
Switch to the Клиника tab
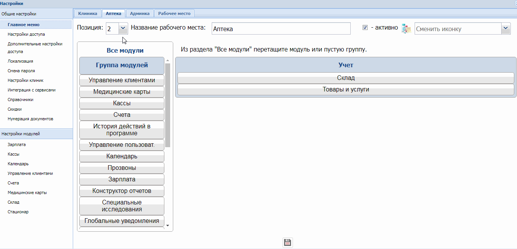point(88,13)
